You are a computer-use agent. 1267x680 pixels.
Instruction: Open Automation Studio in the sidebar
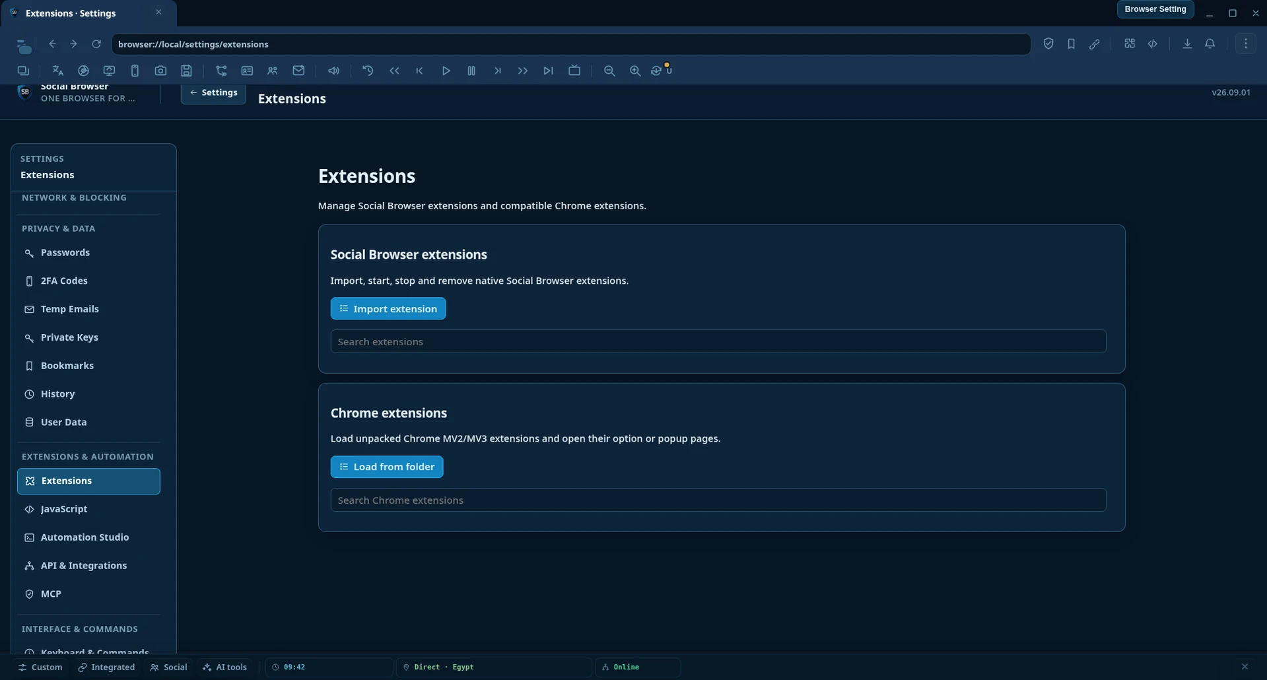click(88, 537)
